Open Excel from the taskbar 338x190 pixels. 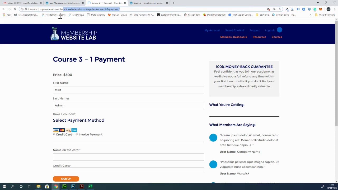[x=90, y=187]
